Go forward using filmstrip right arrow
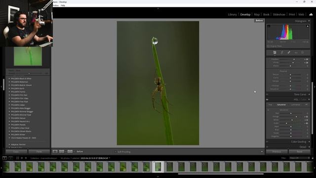This screenshot has height=178, width=316. click(26, 158)
